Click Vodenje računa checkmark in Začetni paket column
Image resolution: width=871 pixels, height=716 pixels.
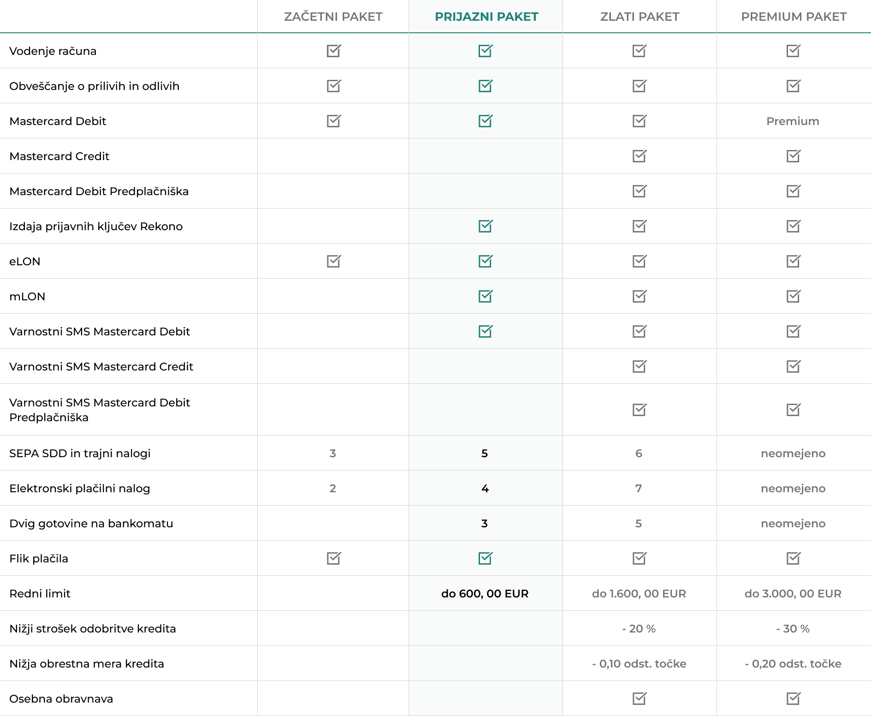point(333,51)
